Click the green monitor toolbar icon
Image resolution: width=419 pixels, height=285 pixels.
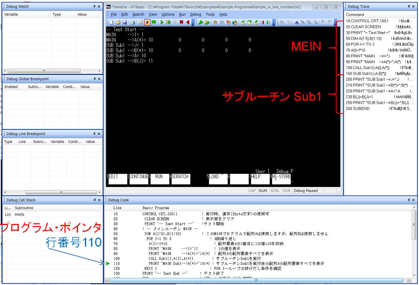click(x=154, y=22)
